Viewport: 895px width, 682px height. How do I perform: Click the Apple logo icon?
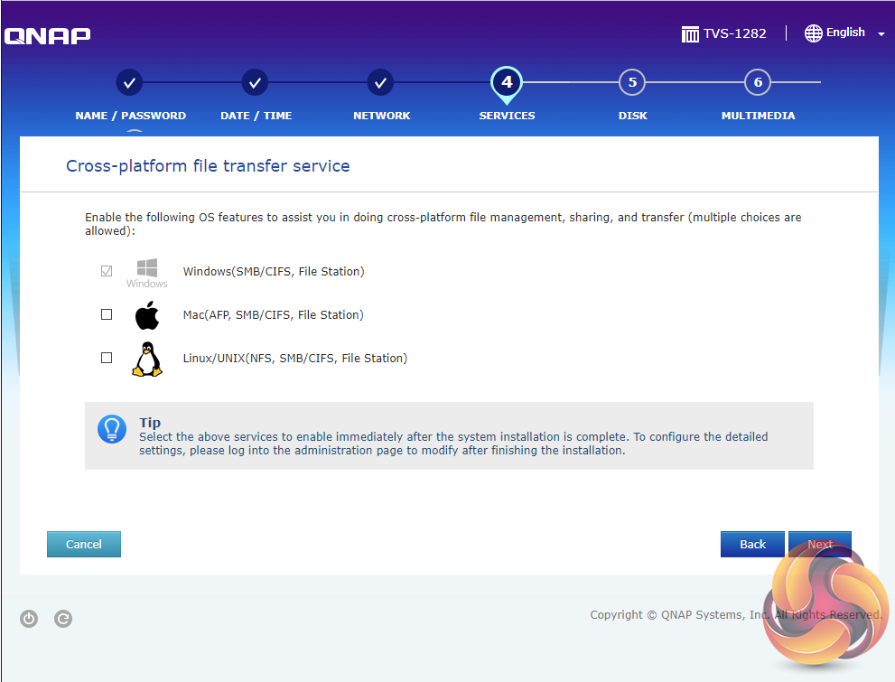coord(146,315)
